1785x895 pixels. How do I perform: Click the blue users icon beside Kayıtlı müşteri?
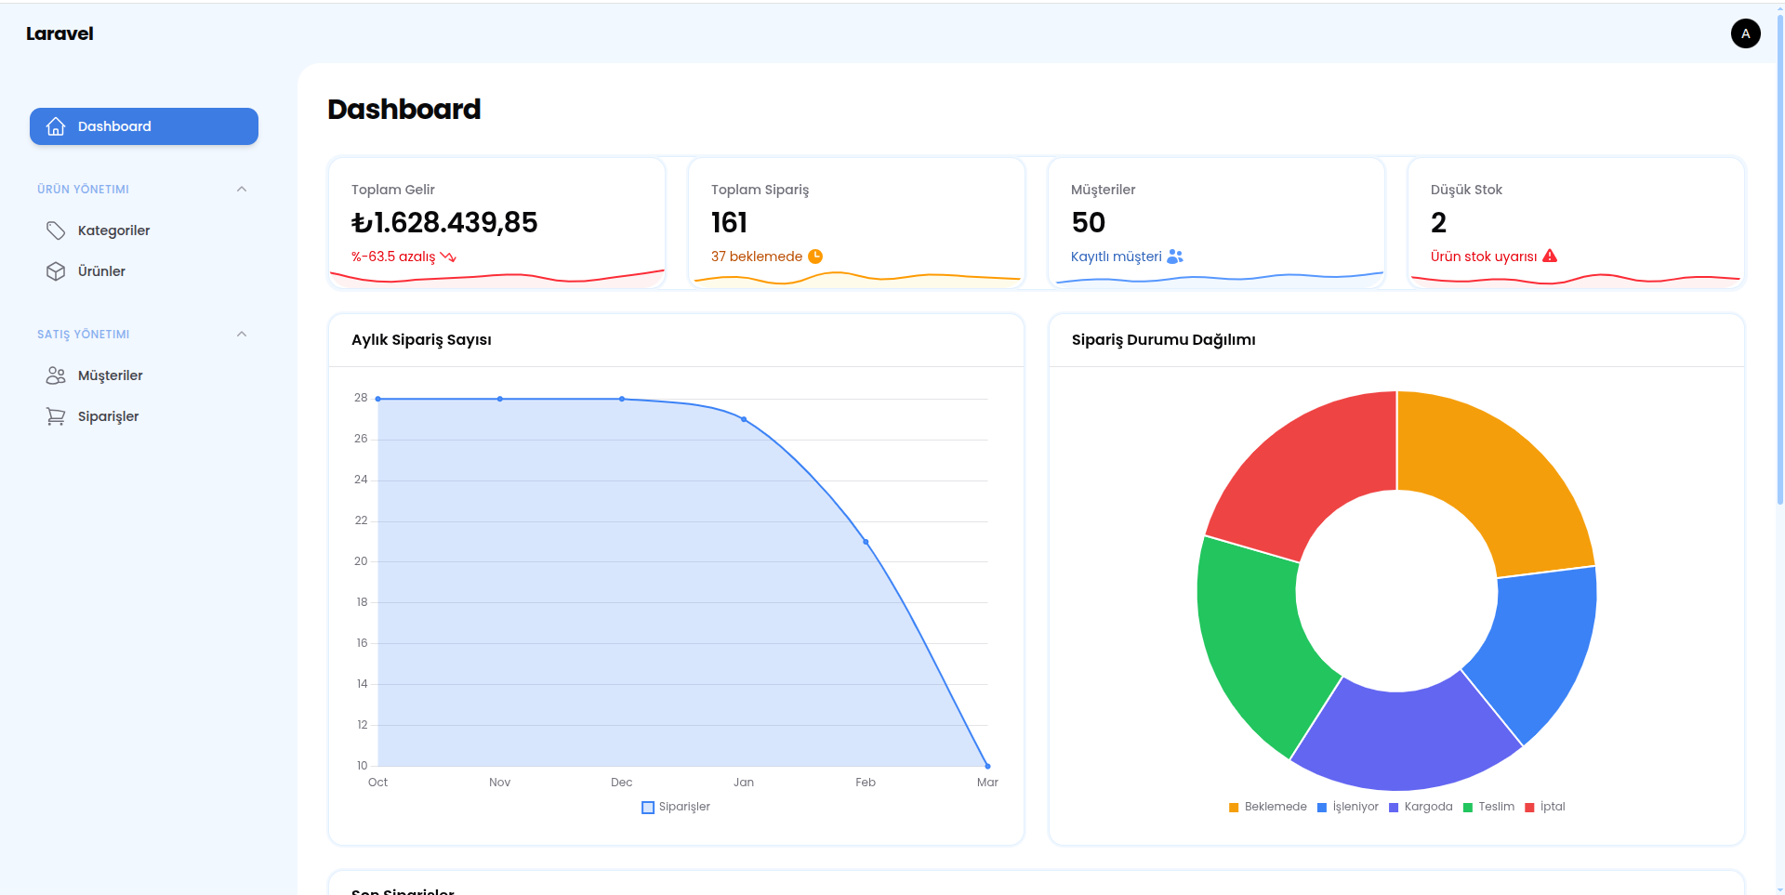point(1175,257)
